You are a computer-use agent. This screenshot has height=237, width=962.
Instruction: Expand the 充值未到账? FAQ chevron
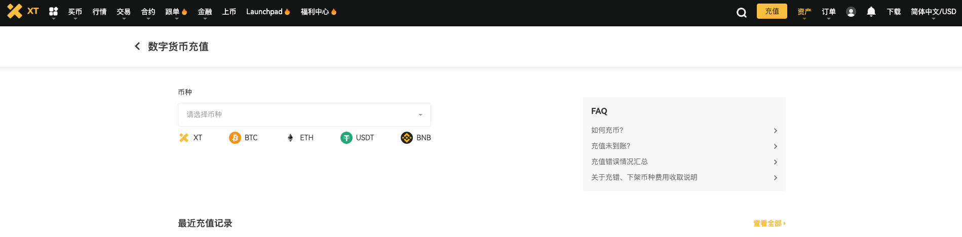tap(775, 146)
